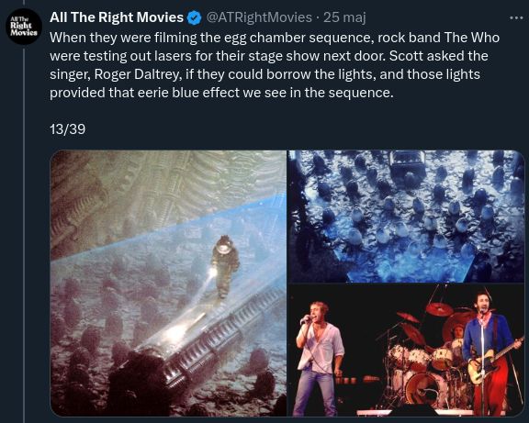The image size is (529, 423).
Task: Click the tweet text about The Who lasers
Action: pos(275,65)
